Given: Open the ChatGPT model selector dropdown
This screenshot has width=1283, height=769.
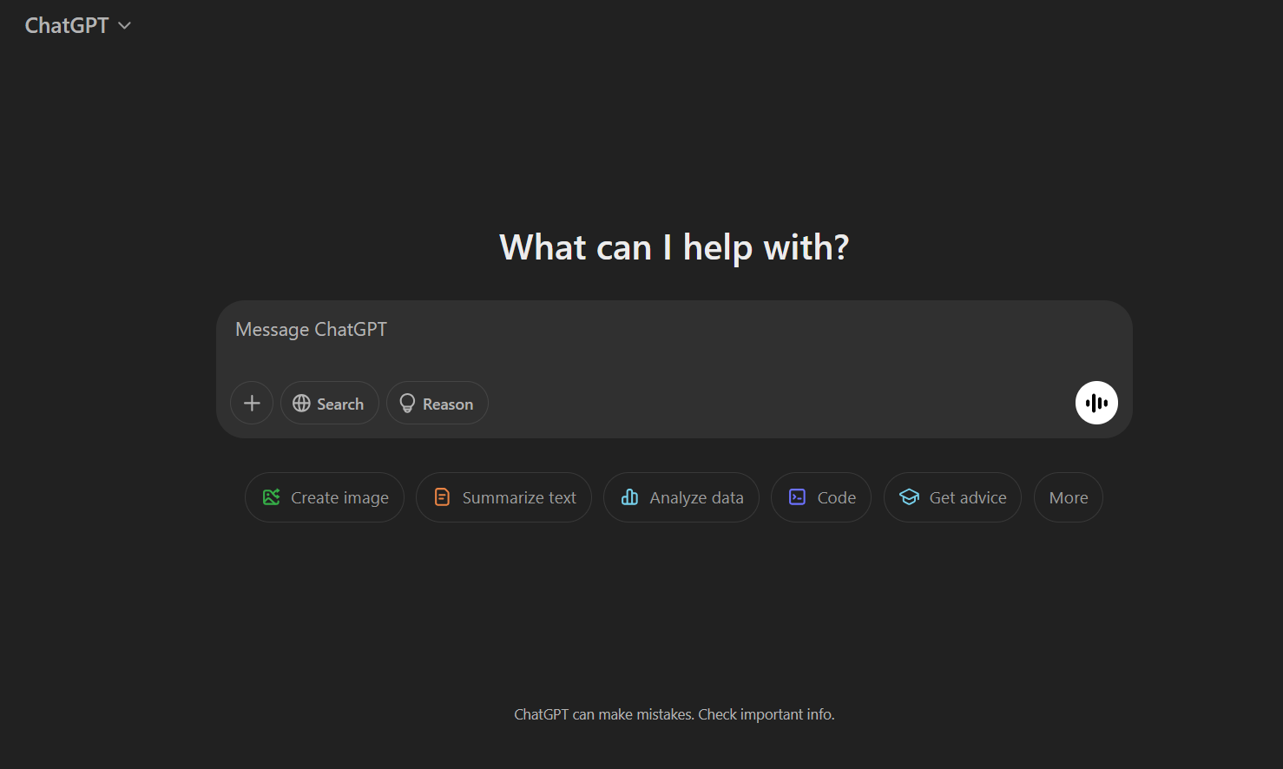Looking at the screenshot, I should [77, 26].
